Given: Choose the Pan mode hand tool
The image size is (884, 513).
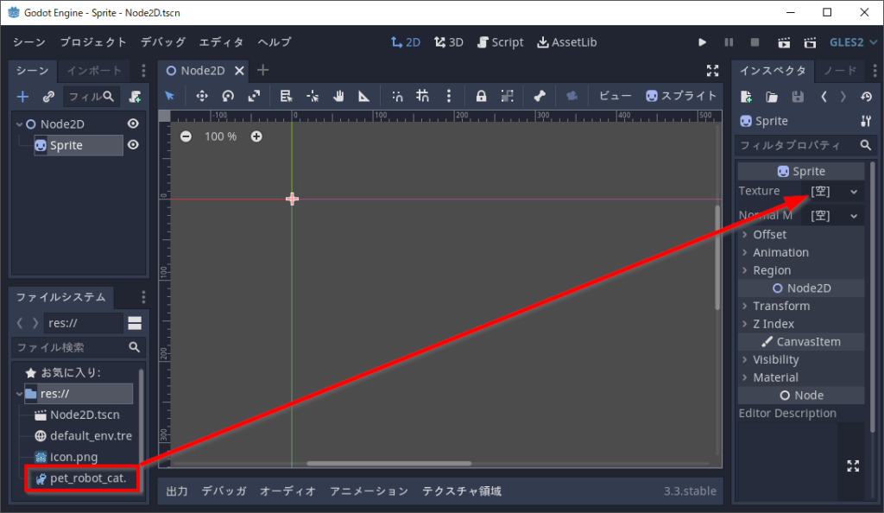Looking at the screenshot, I should pyautogui.click(x=338, y=96).
